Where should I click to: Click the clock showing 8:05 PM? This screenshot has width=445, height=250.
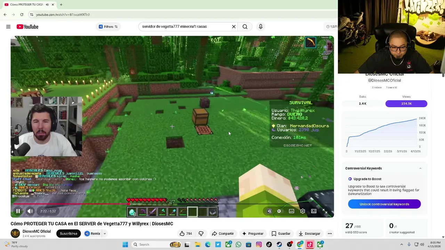pyautogui.click(x=435, y=244)
